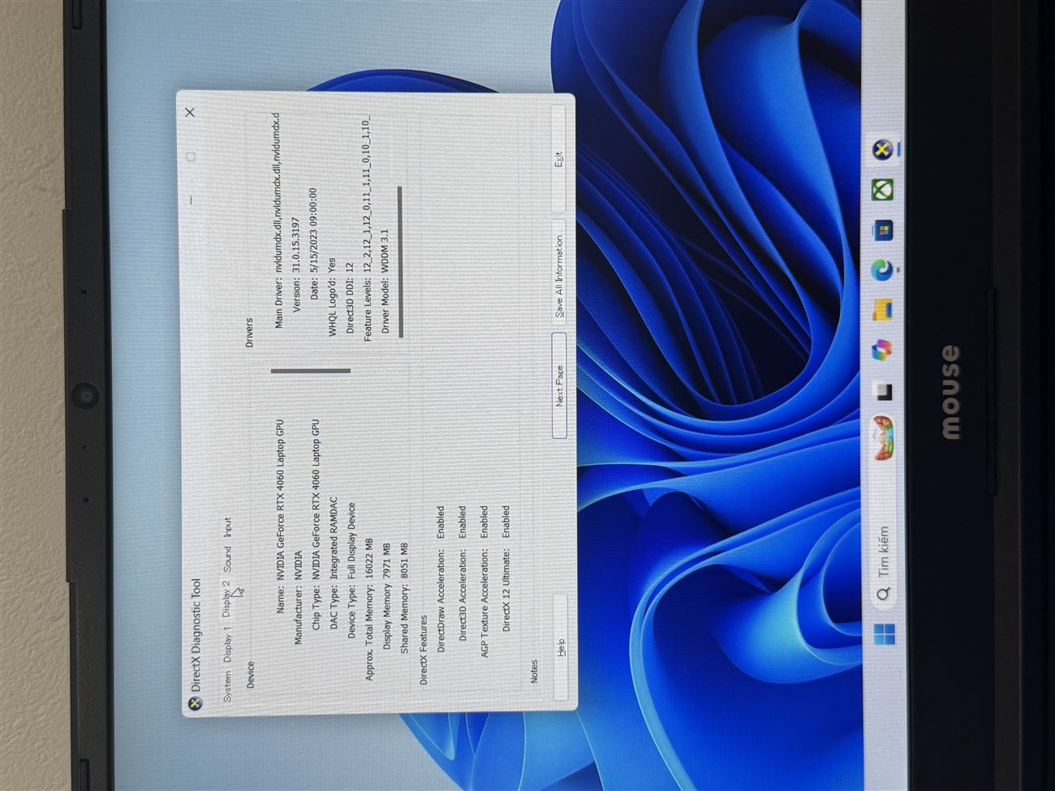
Task: Click the Direct3D Acceleration Enabled value
Action: pos(463,522)
